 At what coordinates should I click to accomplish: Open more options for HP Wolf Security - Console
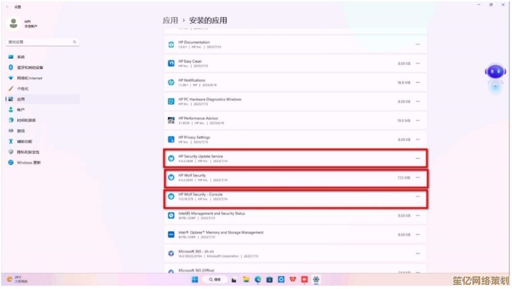[418, 197]
